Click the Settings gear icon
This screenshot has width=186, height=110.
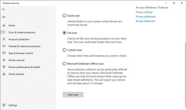4,105
